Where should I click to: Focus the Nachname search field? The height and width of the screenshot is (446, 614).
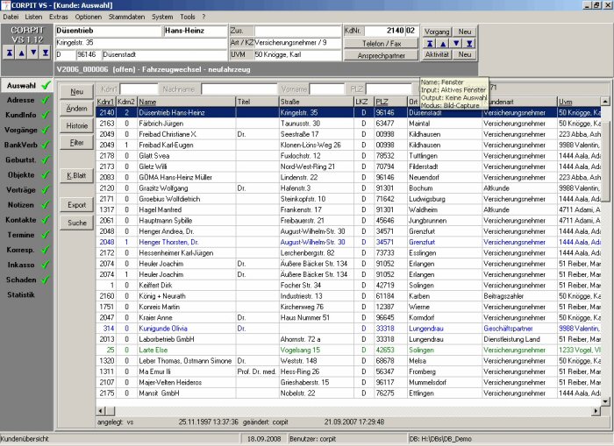(x=239, y=89)
